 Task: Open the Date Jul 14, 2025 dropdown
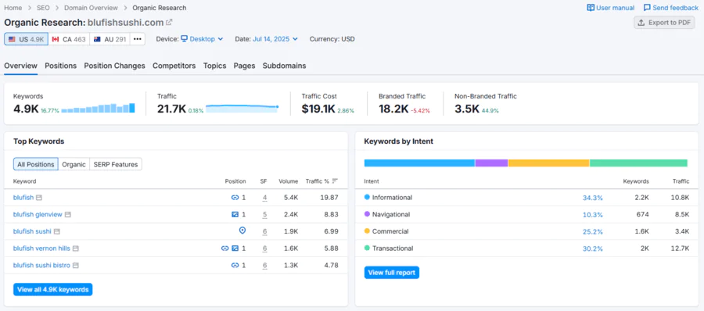point(275,39)
